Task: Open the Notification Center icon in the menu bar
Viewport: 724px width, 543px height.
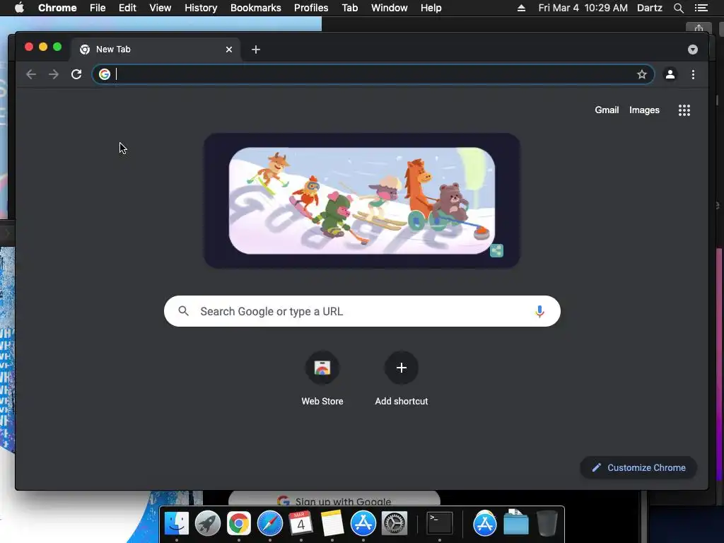Action: [701, 8]
